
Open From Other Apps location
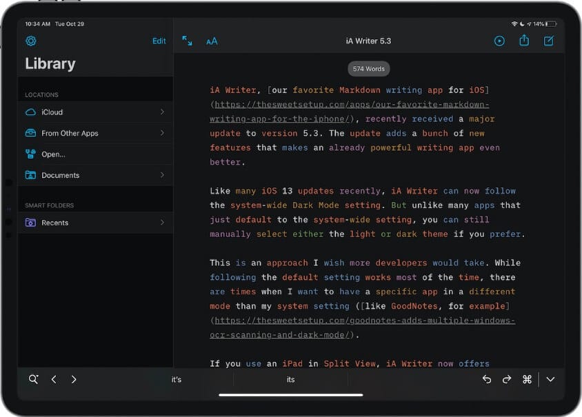pos(95,133)
